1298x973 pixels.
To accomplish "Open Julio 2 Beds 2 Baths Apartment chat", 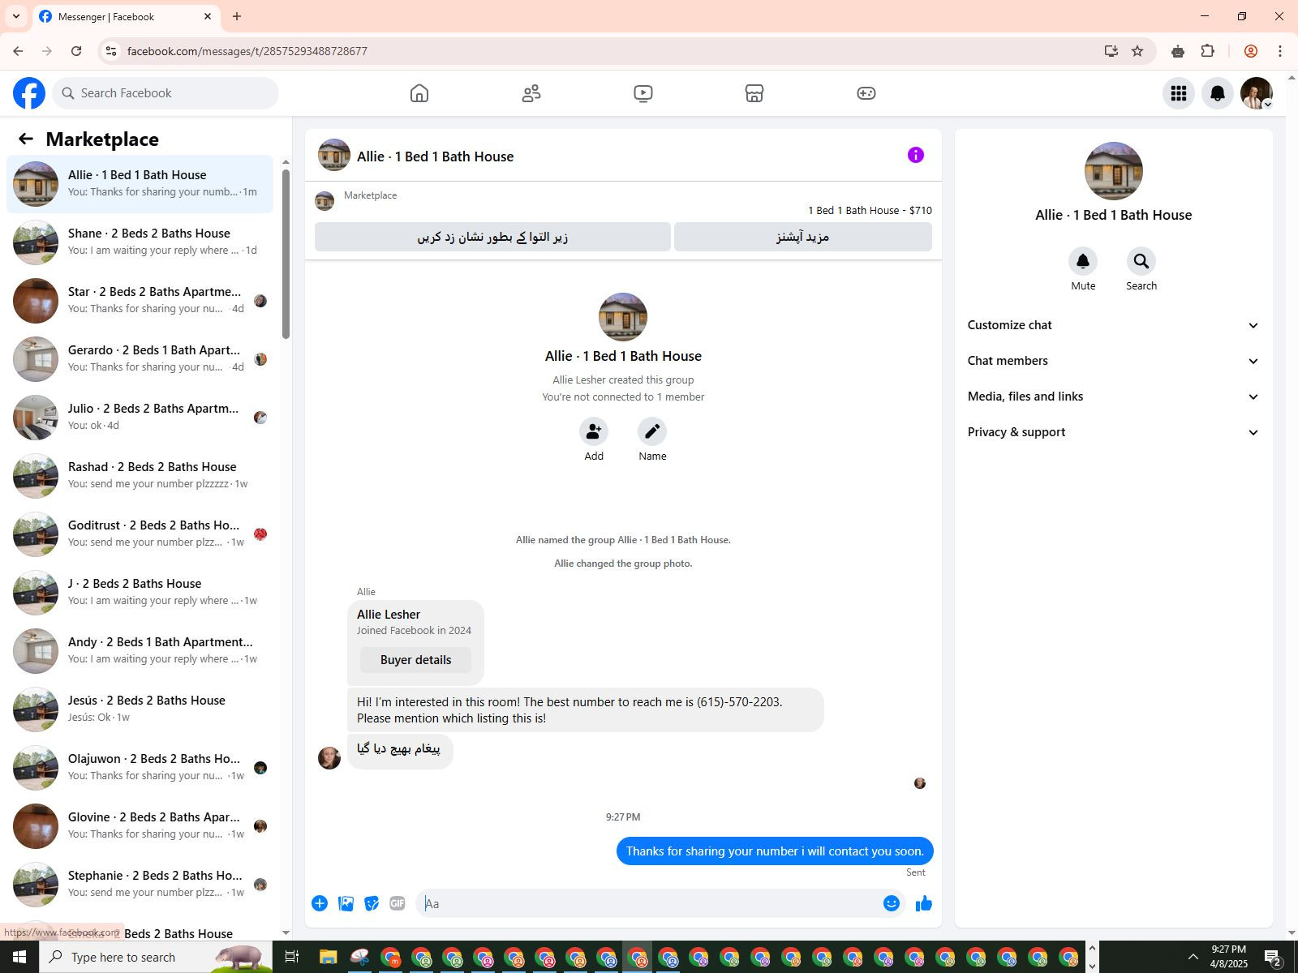I will 140,418.
